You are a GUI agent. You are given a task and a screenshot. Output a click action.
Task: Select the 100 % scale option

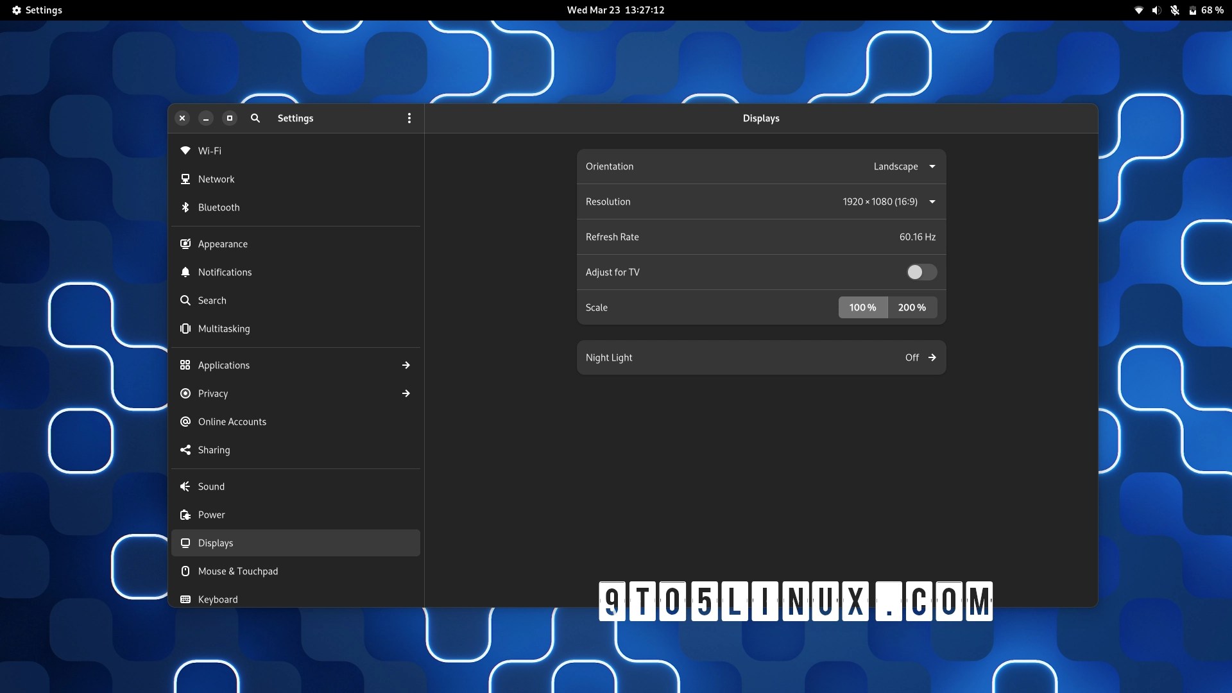point(862,307)
